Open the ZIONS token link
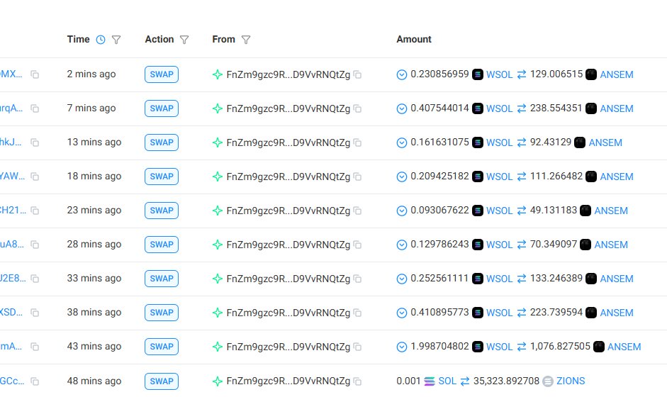This screenshot has height=397, width=667. click(x=571, y=381)
